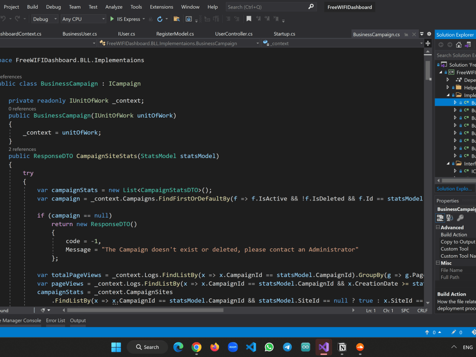Viewport: 476px width, 357px height.
Task: Switch to the Startup.cs tab
Action: click(x=285, y=34)
